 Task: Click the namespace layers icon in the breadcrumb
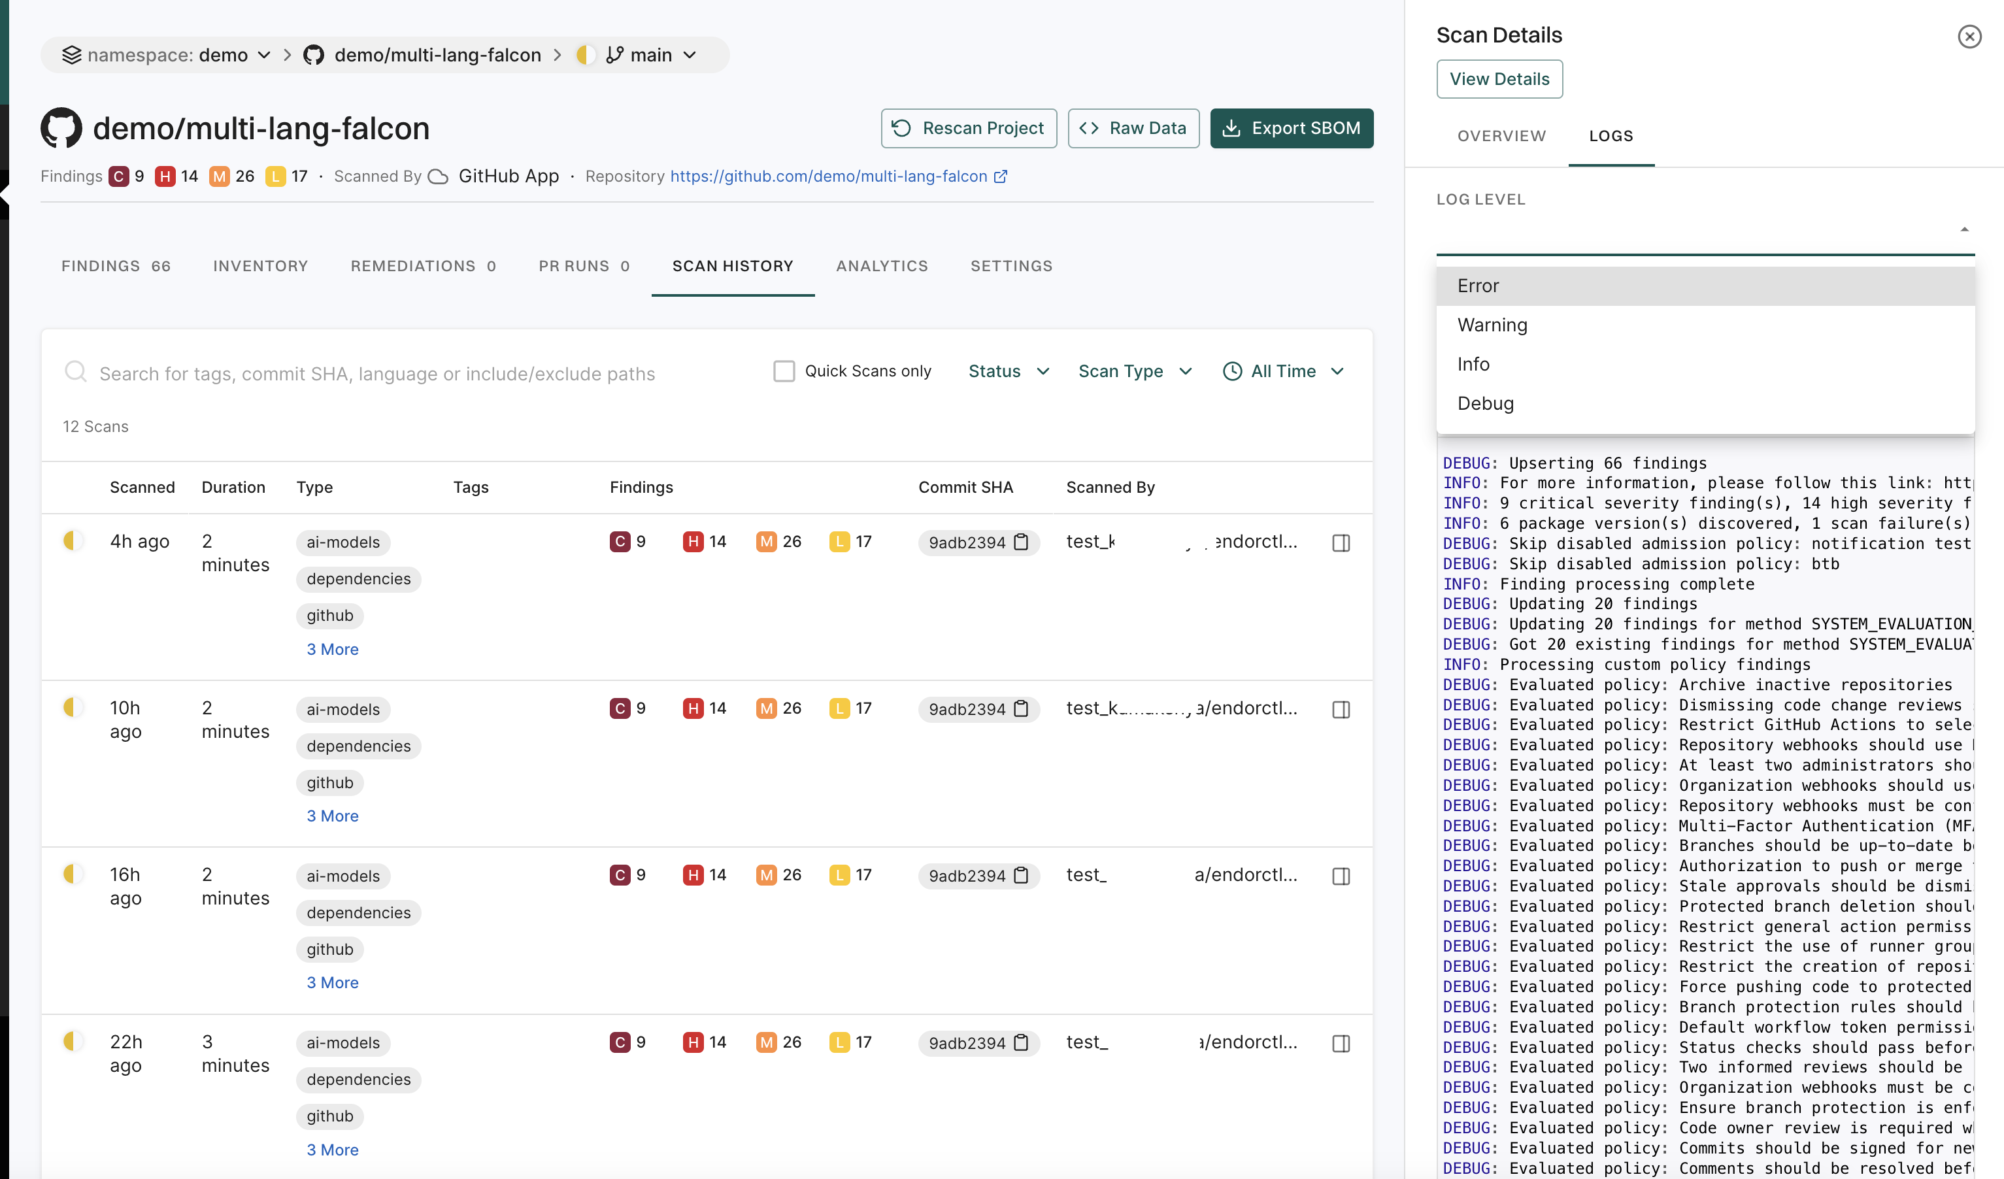(73, 54)
